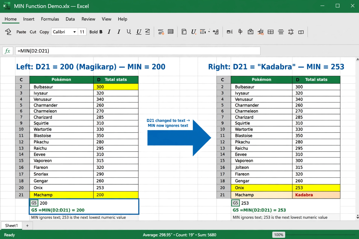Screen dimensions: 359x239
Task: Add a new sheet with plus button
Action: click(27, 226)
